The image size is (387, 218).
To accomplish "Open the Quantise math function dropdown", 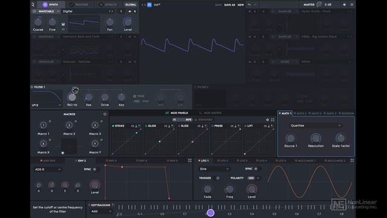I will click(x=316, y=125).
